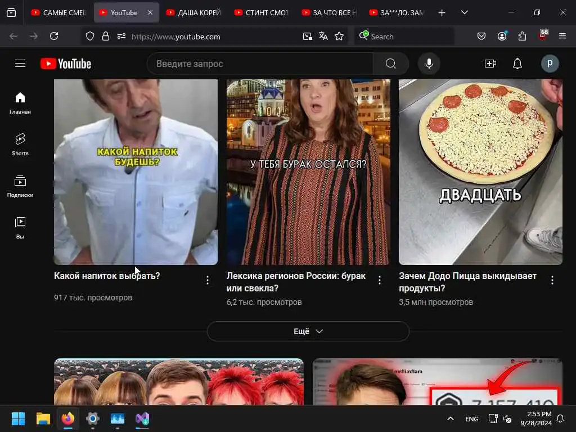Start voice search with the microphone
576x432 pixels.
(x=429, y=64)
